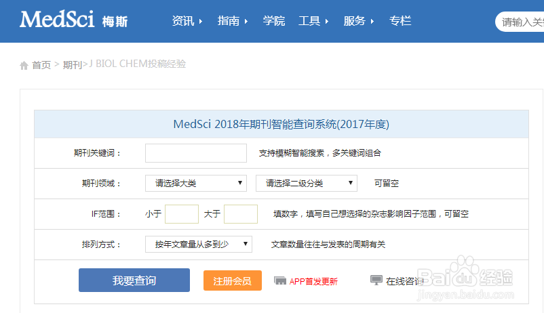Click the MedSci 梅斯 logo
Screen dimensions: 544x313
[73, 20]
